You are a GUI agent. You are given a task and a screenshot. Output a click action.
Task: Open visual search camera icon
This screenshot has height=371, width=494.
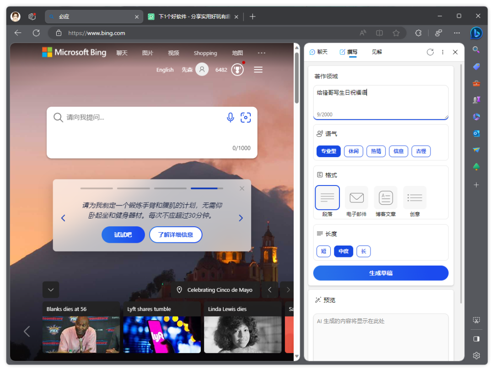coord(246,117)
